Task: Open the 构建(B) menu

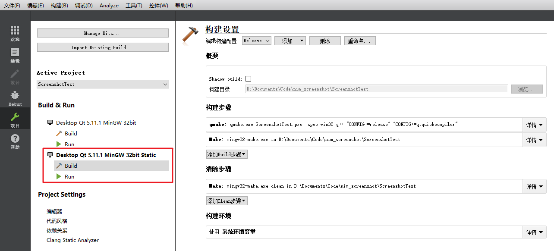Action: click(x=59, y=5)
